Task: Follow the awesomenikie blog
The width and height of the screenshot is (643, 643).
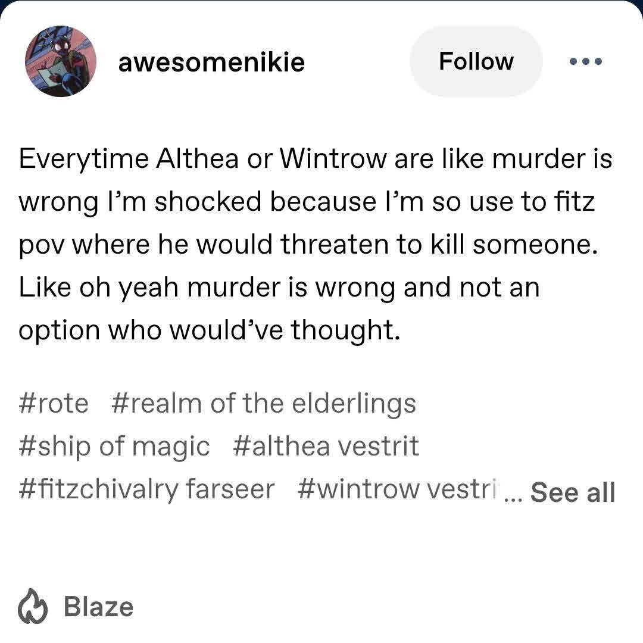Action: 476,61
